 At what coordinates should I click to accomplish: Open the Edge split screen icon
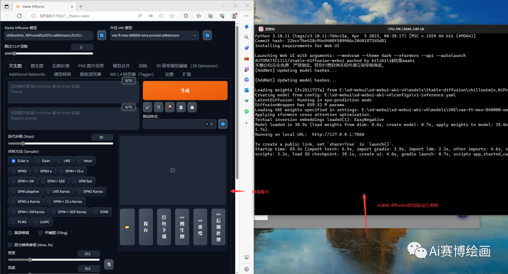tap(161, 16)
